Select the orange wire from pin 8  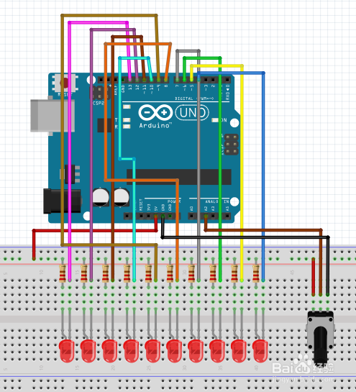pos(106,112)
